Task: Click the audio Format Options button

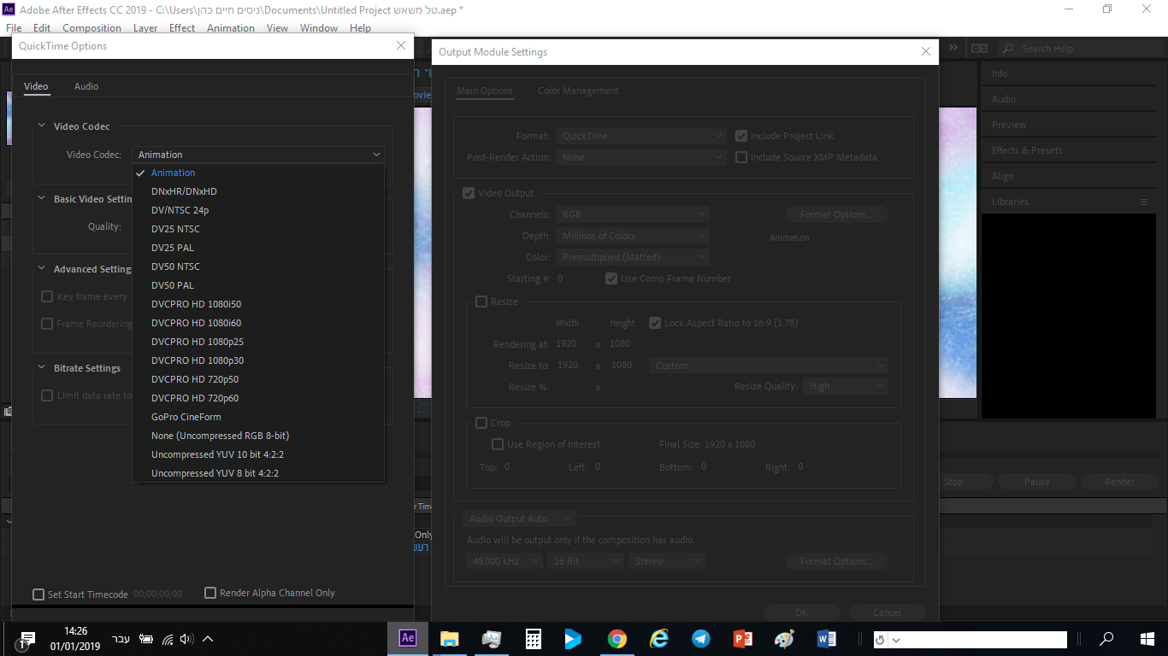Action: click(x=836, y=561)
